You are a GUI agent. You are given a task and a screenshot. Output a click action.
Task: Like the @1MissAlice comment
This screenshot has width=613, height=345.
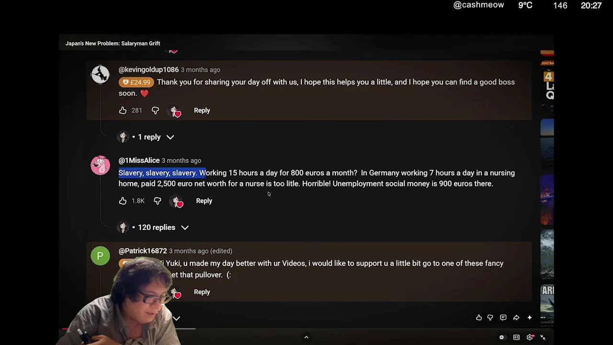123,201
